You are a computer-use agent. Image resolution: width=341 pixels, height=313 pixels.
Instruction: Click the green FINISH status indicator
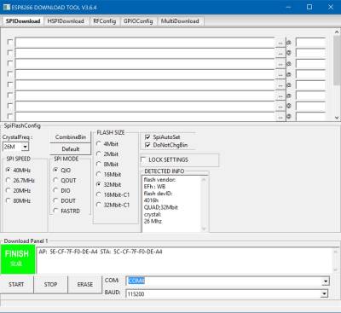pos(17,258)
